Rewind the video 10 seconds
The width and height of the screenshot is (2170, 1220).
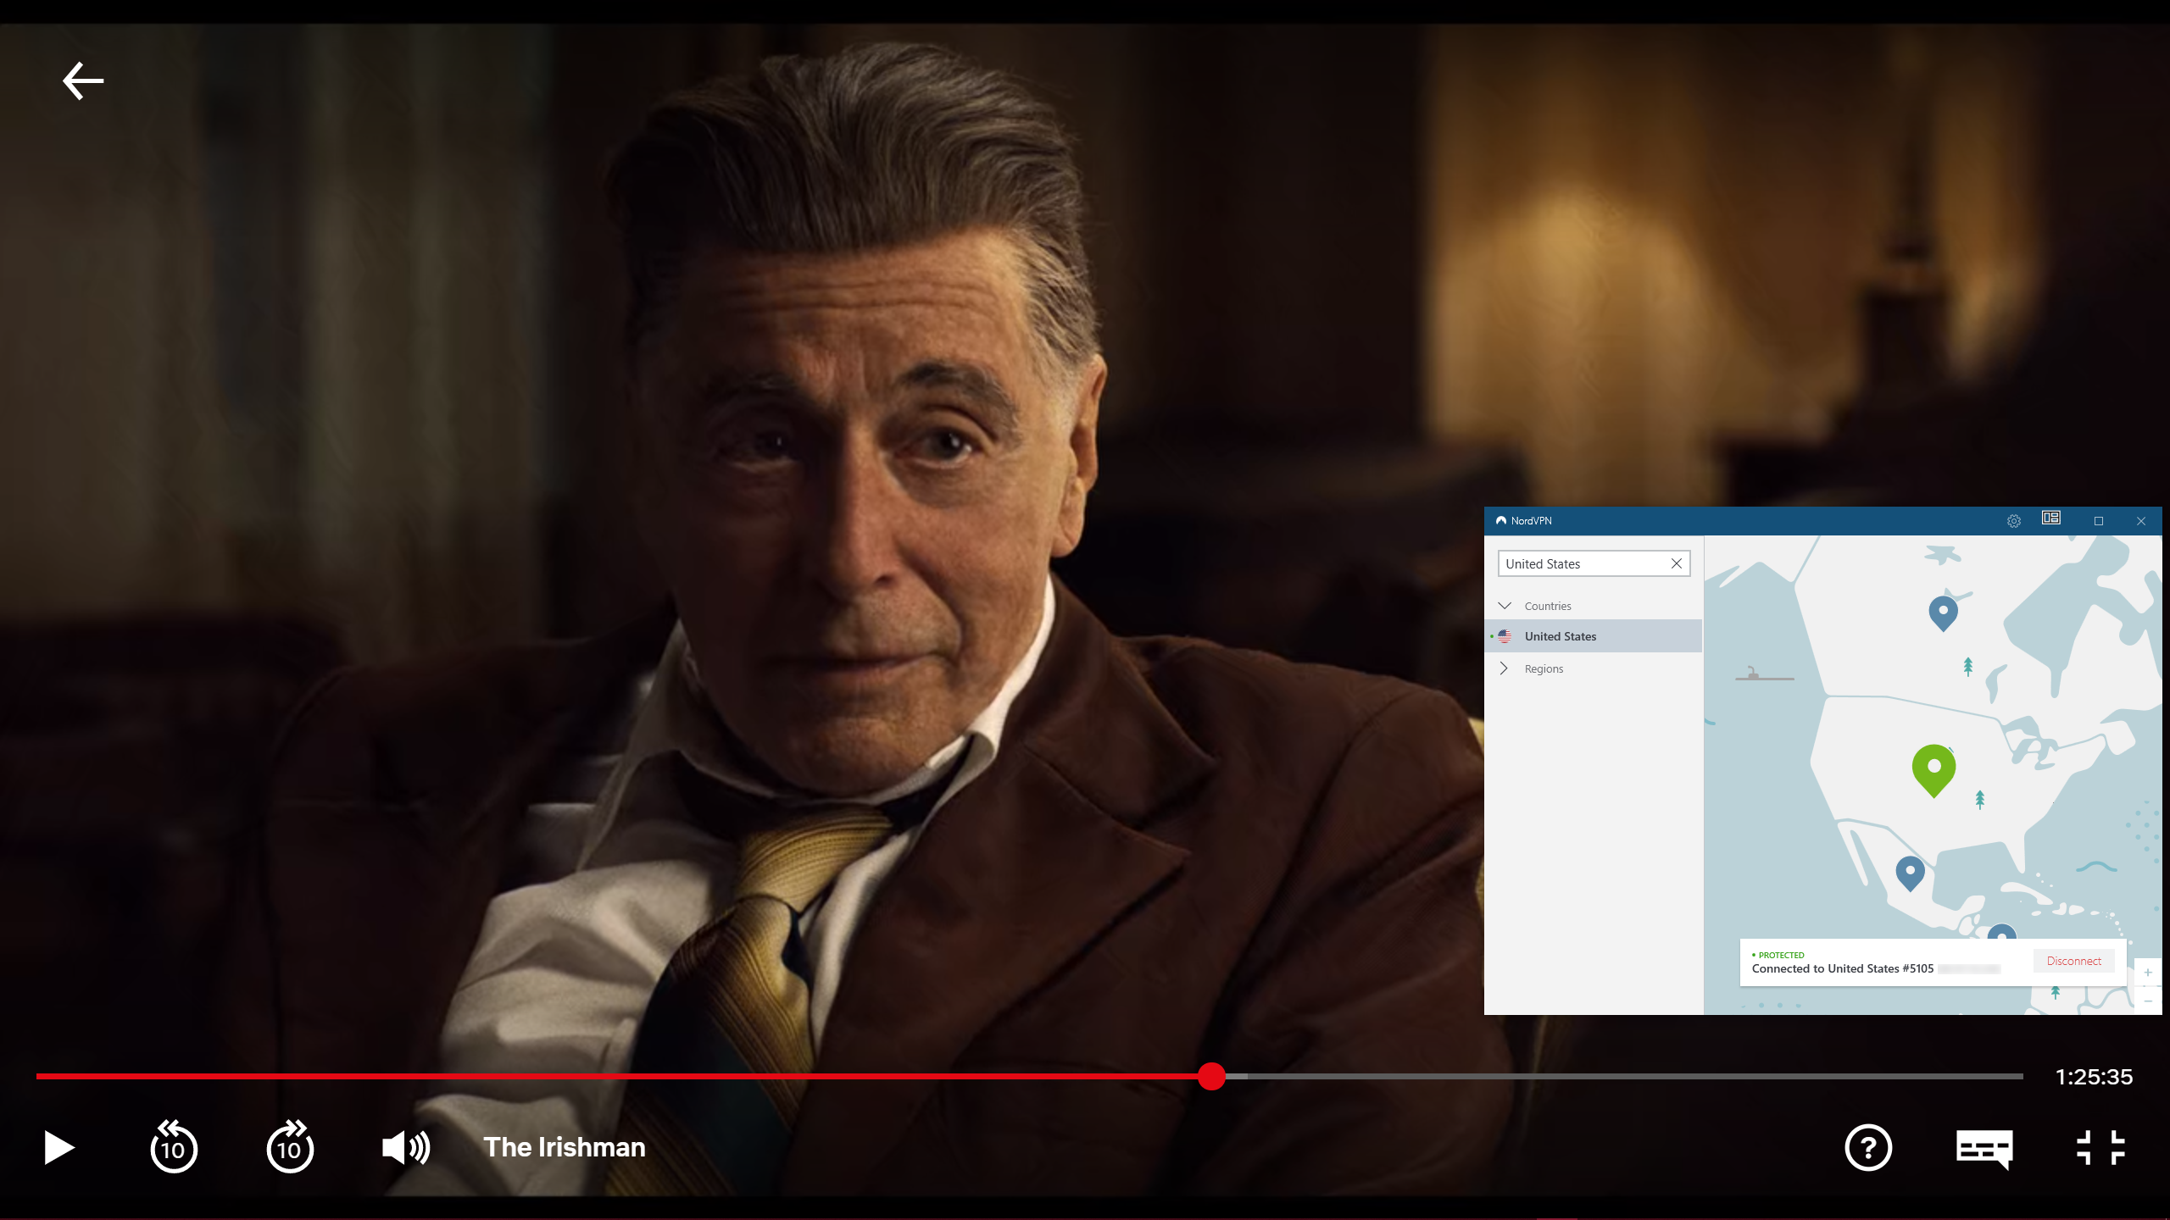pos(174,1147)
